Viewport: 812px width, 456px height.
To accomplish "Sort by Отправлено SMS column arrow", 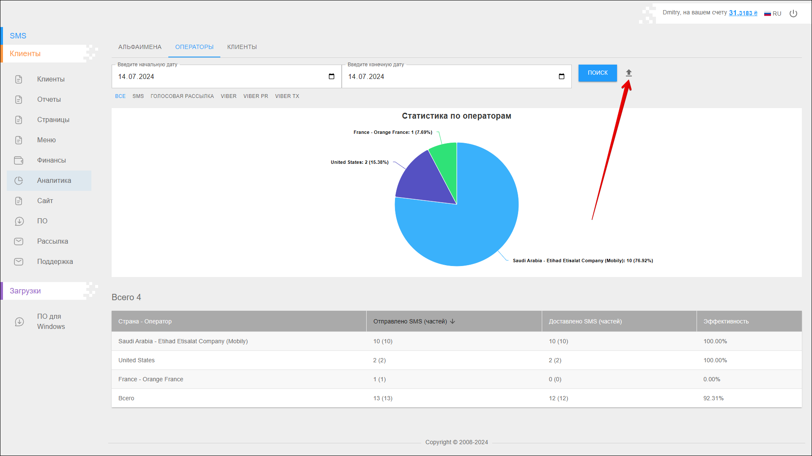I will point(453,321).
